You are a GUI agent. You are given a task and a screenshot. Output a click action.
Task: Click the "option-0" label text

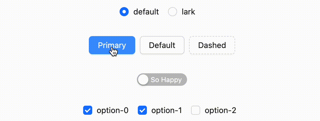pos(113,110)
